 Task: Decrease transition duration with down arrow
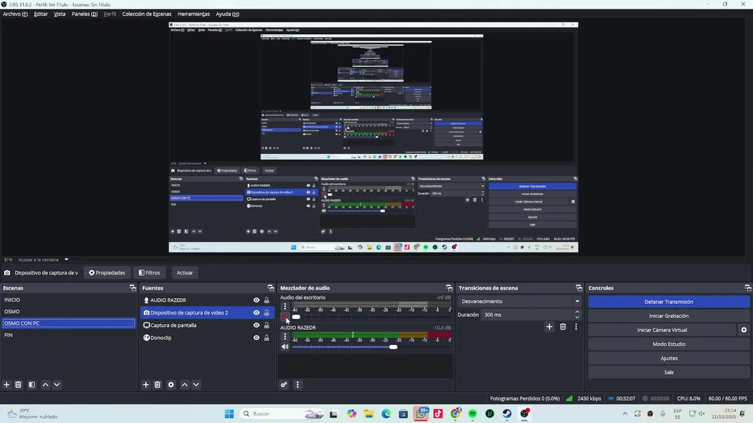[x=577, y=317]
